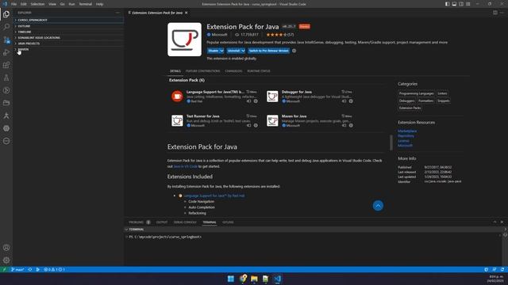
Task: Click the Debugger for Java extension icon
Action: [272, 97]
